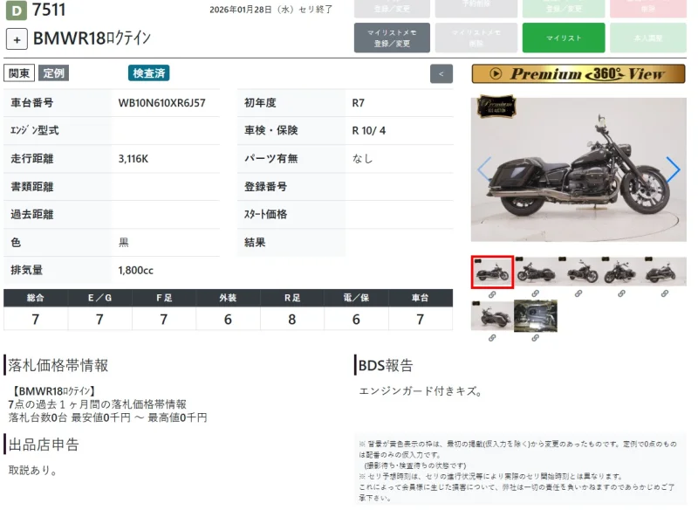Click the 外装 score value 6
The height and width of the screenshot is (524, 698).
coord(228,319)
